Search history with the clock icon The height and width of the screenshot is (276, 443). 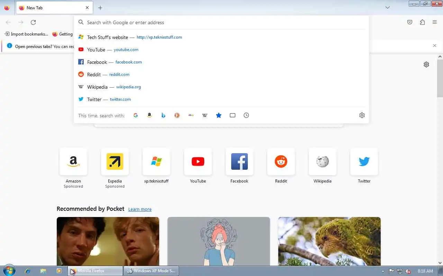(246, 115)
